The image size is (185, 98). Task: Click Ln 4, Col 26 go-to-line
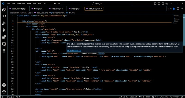coord(123,97)
